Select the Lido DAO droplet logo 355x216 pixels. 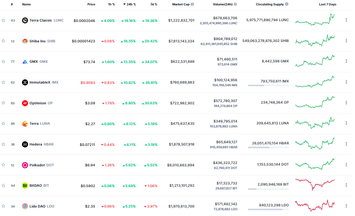(25, 206)
